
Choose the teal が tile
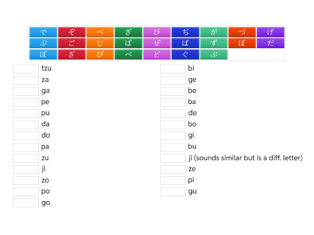click(214, 32)
